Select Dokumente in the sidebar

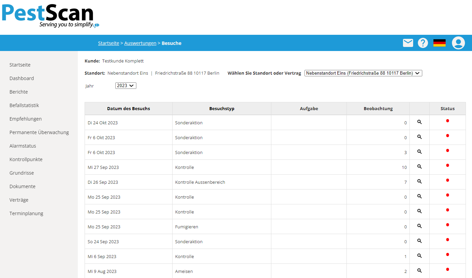click(x=22, y=186)
